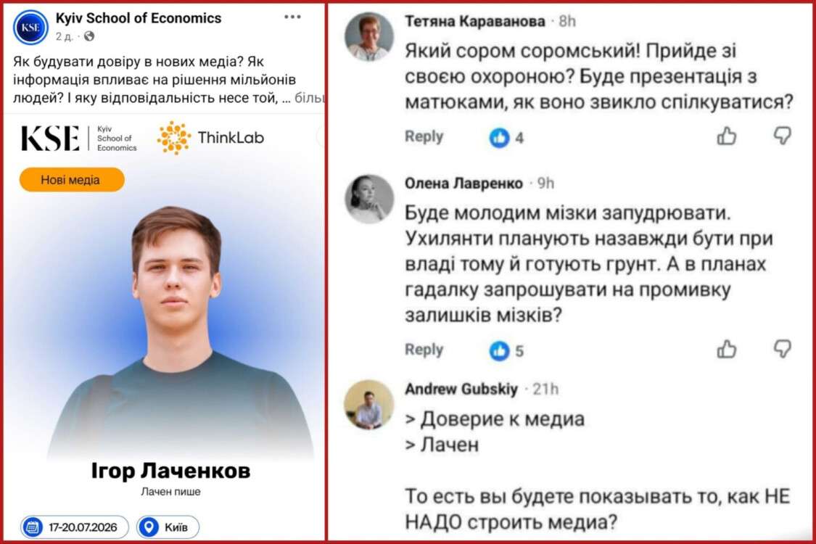Click the date badge 17-20.07.2026
This screenshot has height=544, width=816.
point(75,527)
